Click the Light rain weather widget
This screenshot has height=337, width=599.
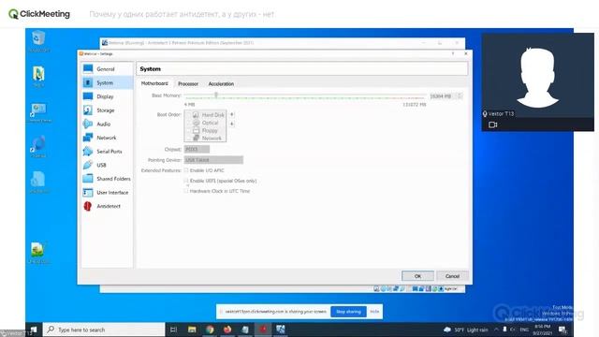pos(466,330)
